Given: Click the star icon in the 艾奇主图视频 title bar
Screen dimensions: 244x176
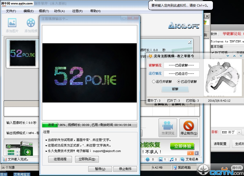Looking at the screenshot, I should point(150,56).
